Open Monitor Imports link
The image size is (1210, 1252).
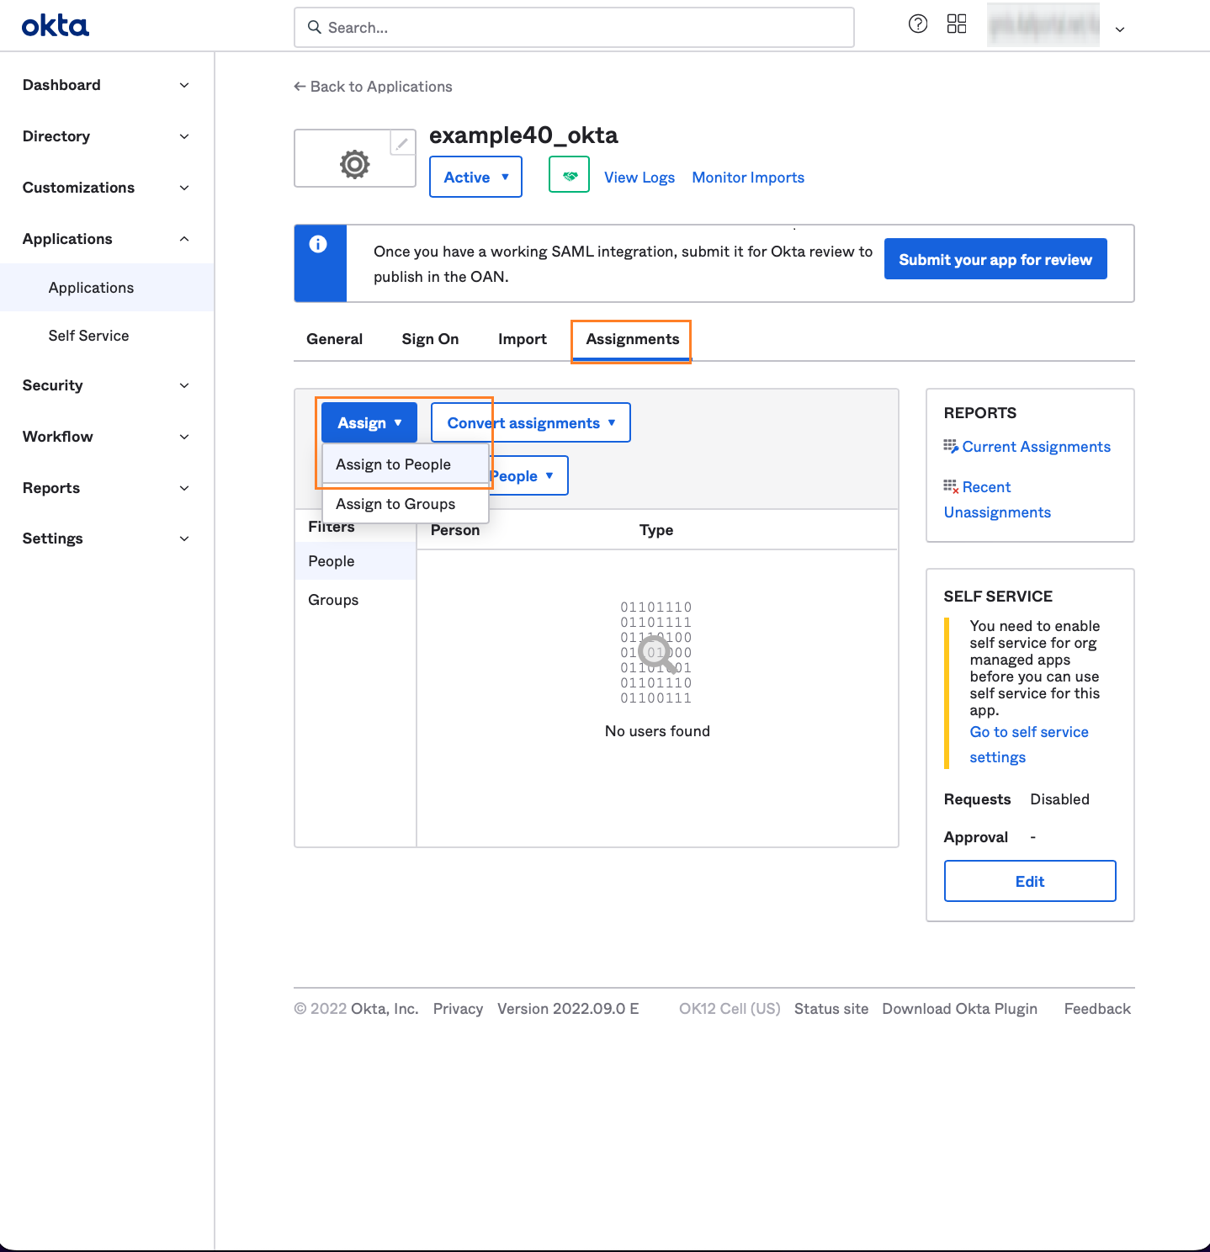(x=748, y=178)
